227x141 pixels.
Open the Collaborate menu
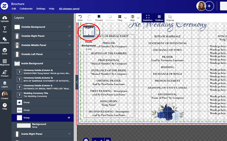coord(26,9)
